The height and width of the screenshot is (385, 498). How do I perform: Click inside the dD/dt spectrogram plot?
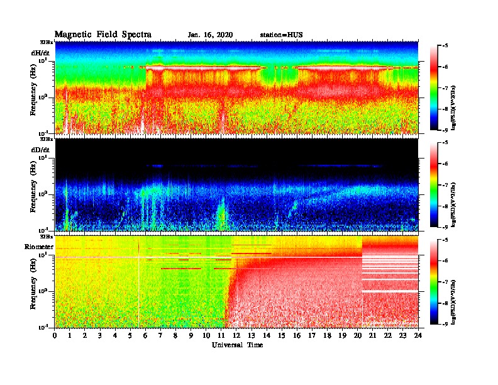coord(236,184)
